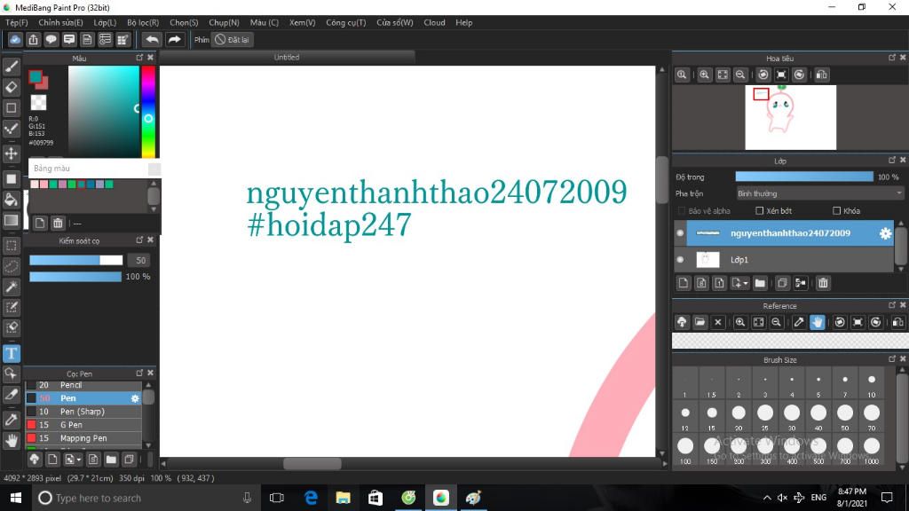Create a new raster layer
Screen dimensions: 909x511
(x=684, y=283)
